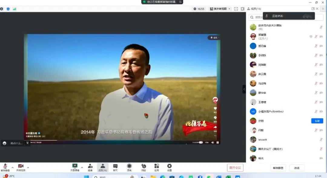The image size is (327, 178).
Task: Expand options arrow beside 共享屏幕
Action: coord(82,167)
